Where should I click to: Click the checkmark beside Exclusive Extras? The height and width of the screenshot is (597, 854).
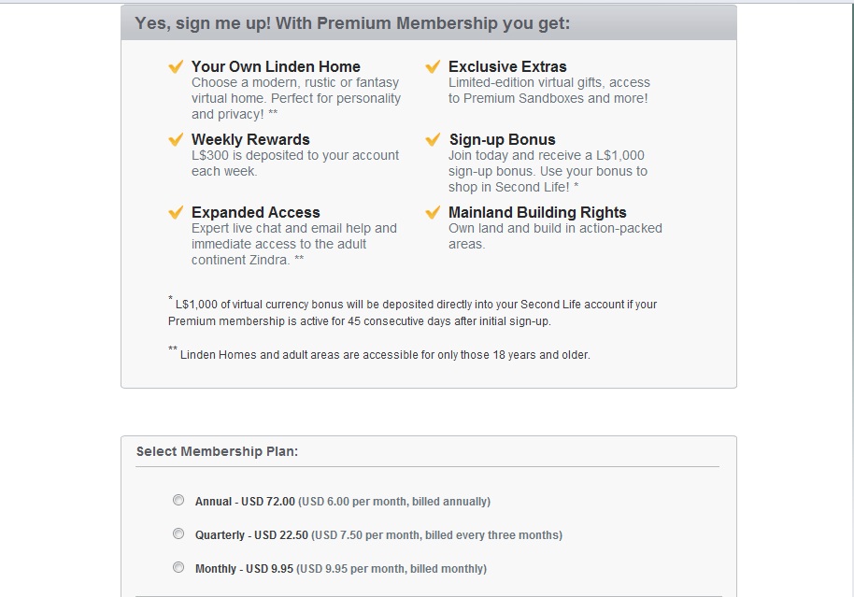click(x=433, y=67)
